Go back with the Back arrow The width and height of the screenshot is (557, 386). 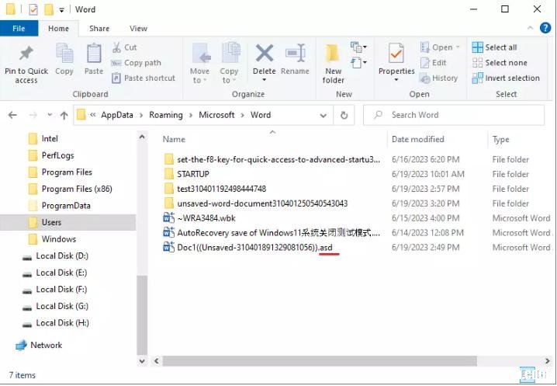(x=12, y=115)
